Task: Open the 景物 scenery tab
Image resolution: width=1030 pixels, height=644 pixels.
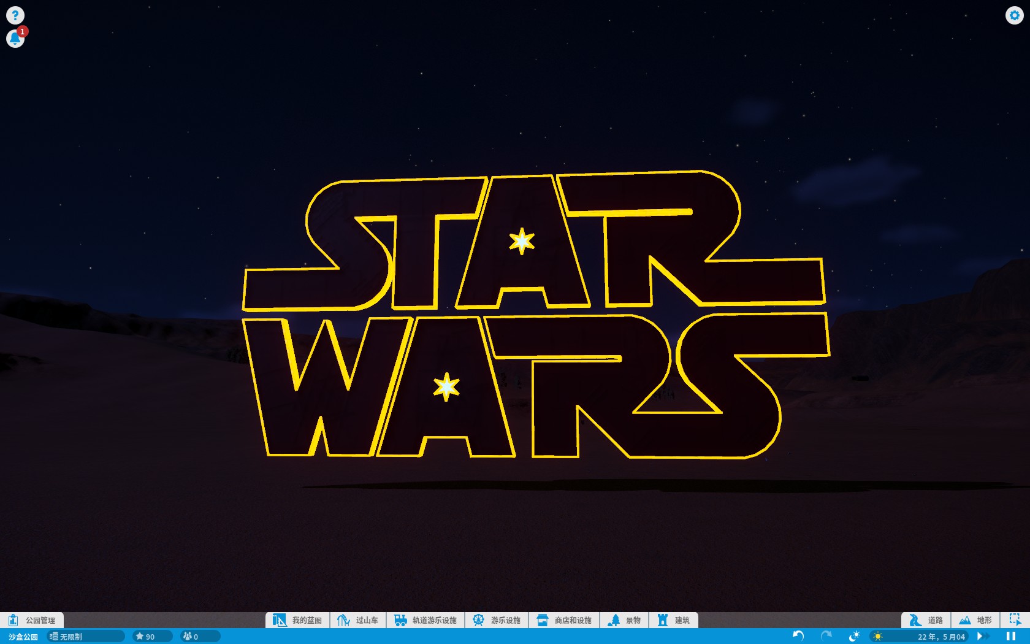Action: click(624, 620)
